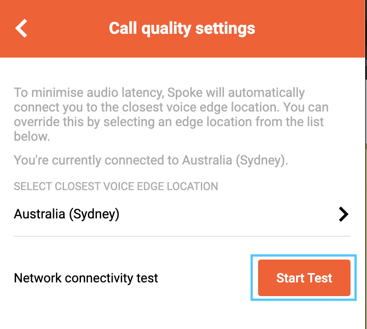Open the chevron next to Australia (Sydney)
Image resolution: width=367 pixels, height=329 pixels.
[x=343, y=214]
